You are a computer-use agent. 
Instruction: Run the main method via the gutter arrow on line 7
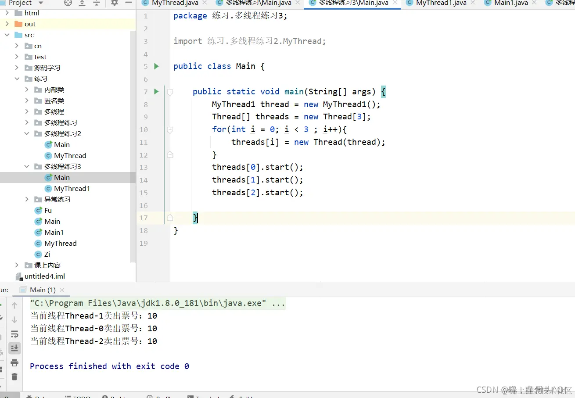(156, 92)
